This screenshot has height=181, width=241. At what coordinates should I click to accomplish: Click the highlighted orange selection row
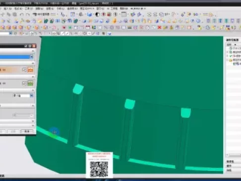(x=10, y=70)
